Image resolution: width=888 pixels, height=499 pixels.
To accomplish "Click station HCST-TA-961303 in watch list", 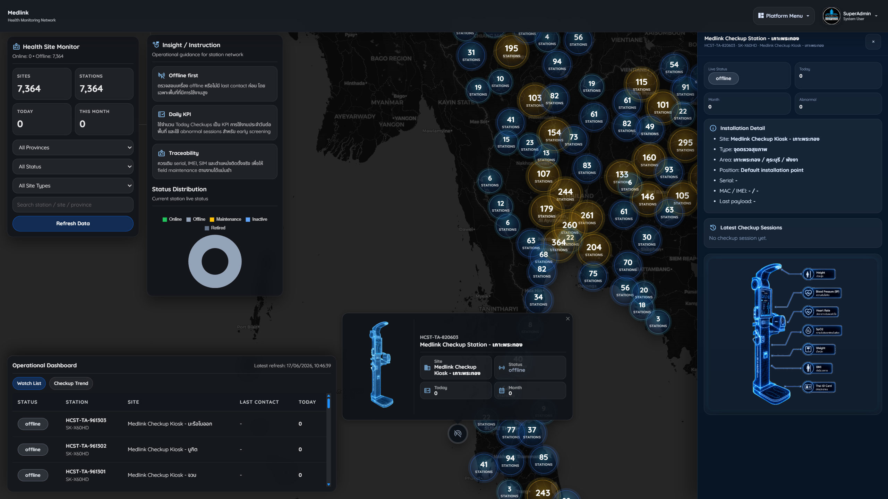I will 86,420.
